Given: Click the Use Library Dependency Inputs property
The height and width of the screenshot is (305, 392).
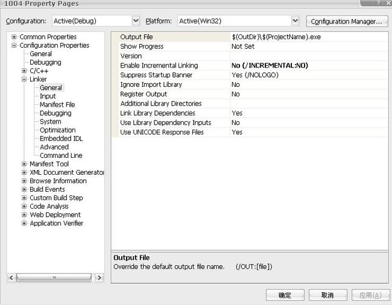Looking at the screenshot, I should click(x=165, y=122).
